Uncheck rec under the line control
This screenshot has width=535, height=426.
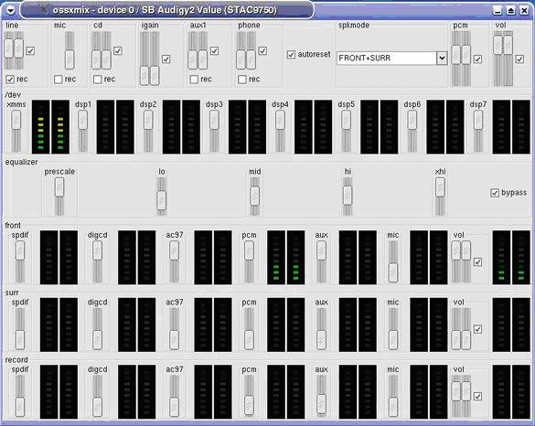(x=10, y=80)
